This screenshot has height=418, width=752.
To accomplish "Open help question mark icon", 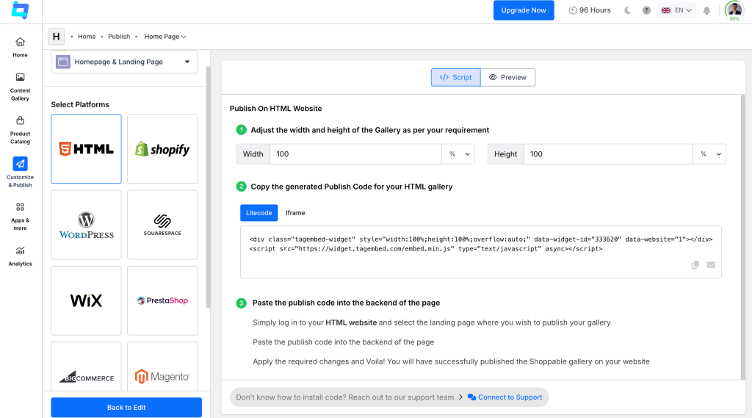I will click(646, 10).
